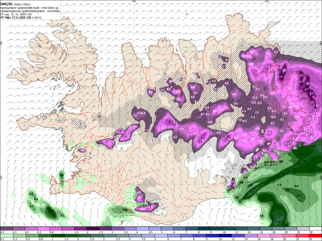Click the title text 'UWC/IG: Vindur (10m),'
The image size is (322, 241).
coord(16,4)
